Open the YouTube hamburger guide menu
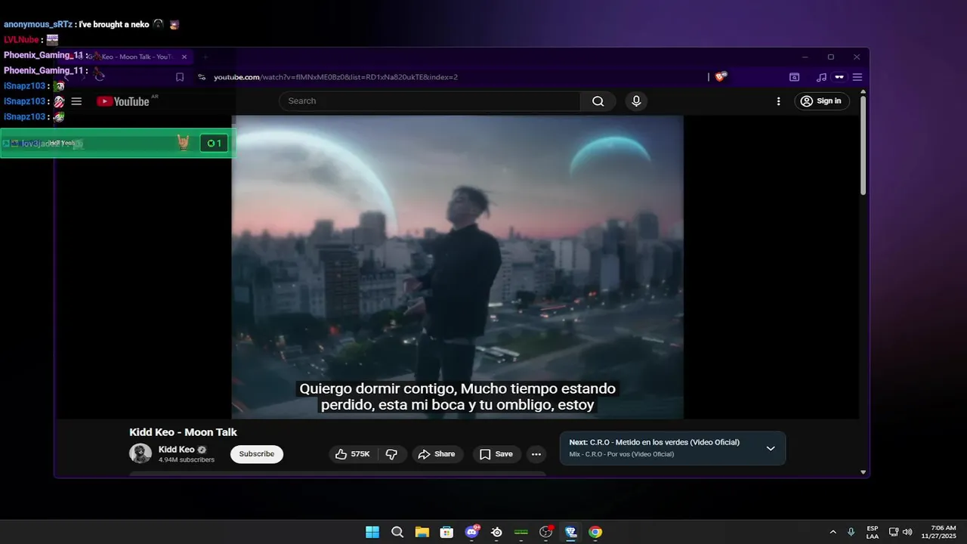This screenshot has height=544, width=967. click(x=76, y=101)
